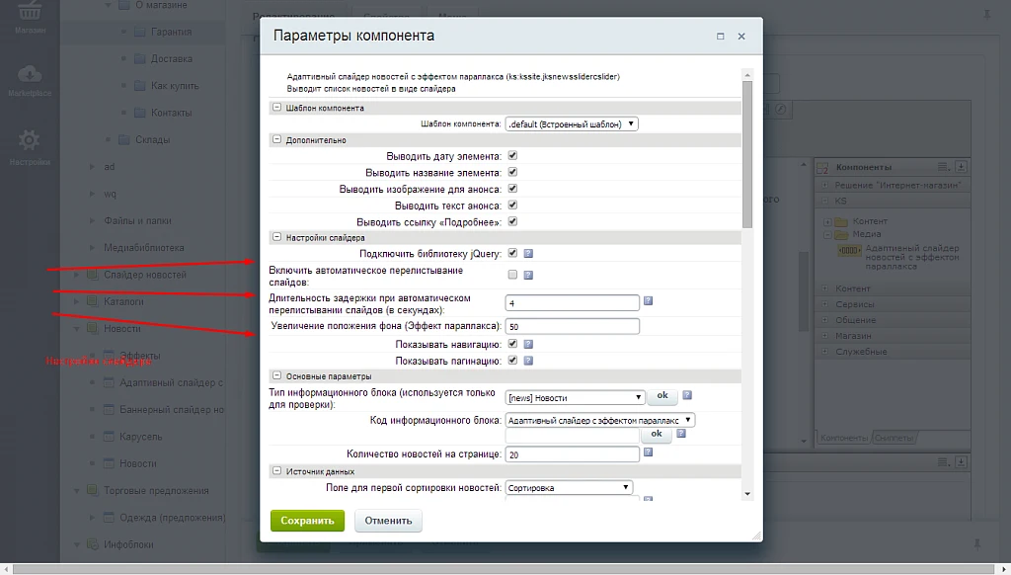Image resolution: width=1011 pixels, height=575 pixels.
Task: Open Настройки gear in the sidebar
Action: (30, 148)
